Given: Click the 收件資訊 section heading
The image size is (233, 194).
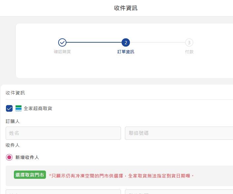Looking at the screenshot, I should point(15,93).
